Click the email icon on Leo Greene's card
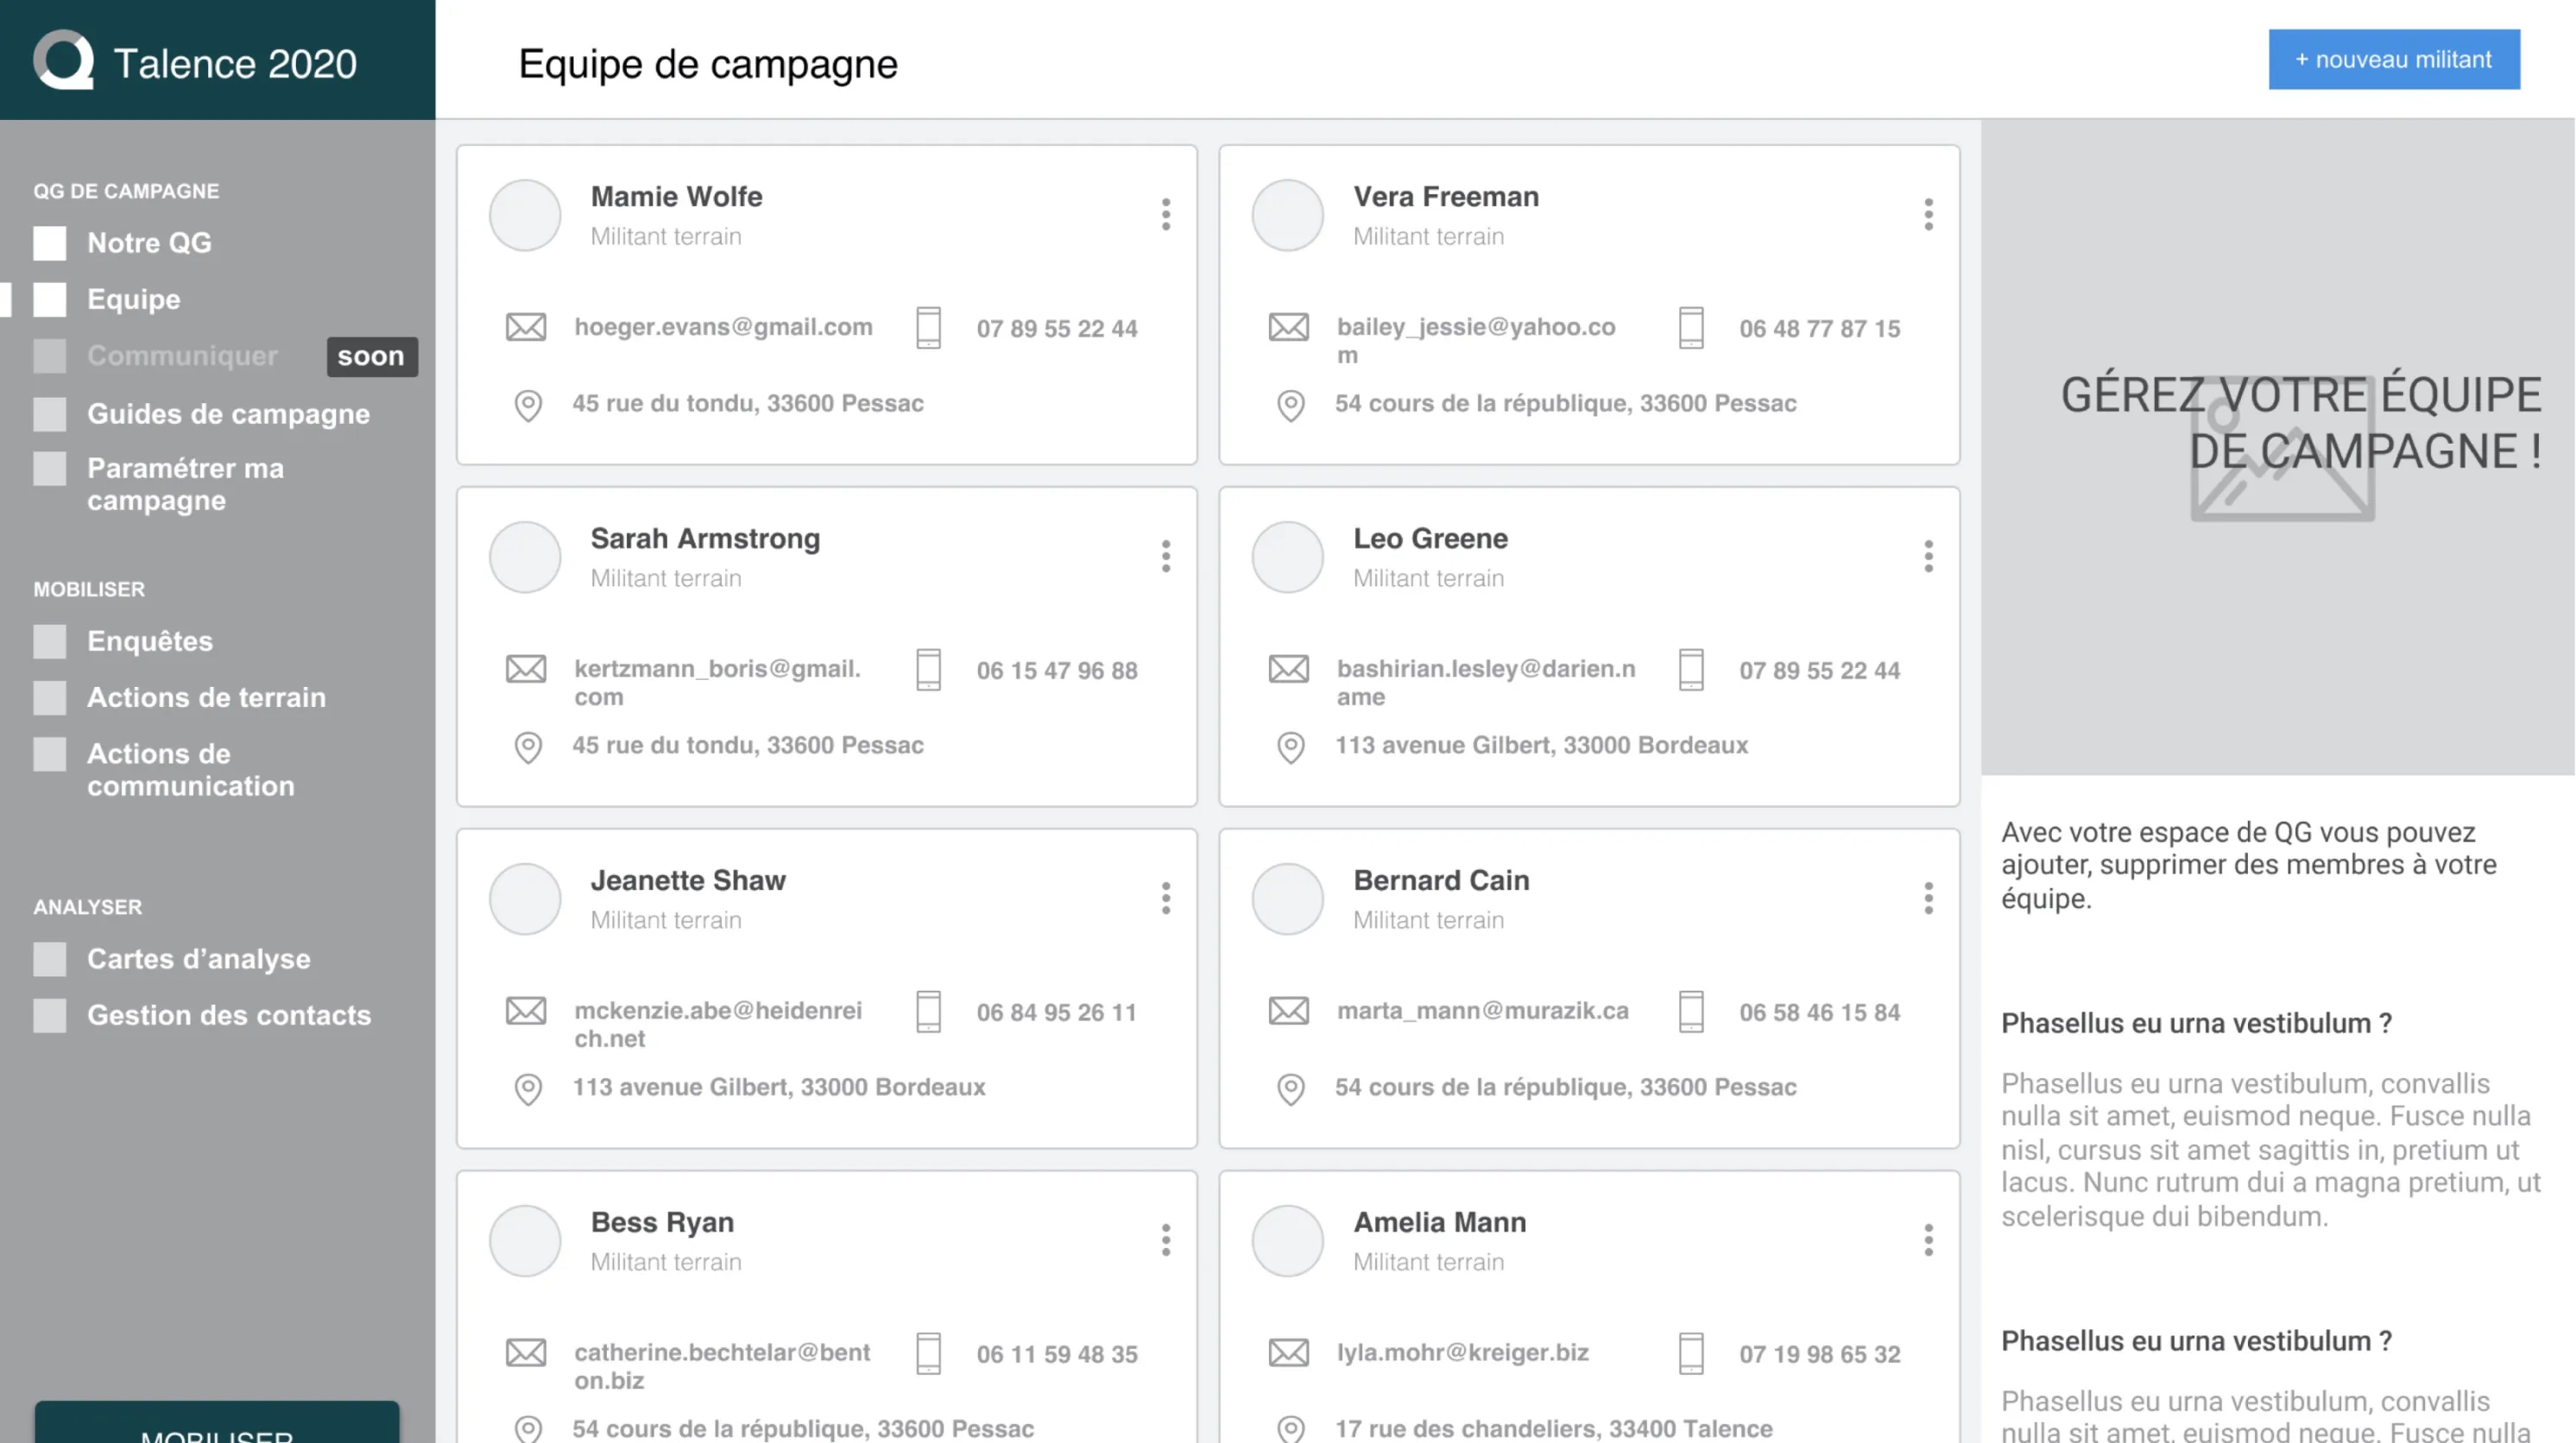 [x=1290, y=669]
